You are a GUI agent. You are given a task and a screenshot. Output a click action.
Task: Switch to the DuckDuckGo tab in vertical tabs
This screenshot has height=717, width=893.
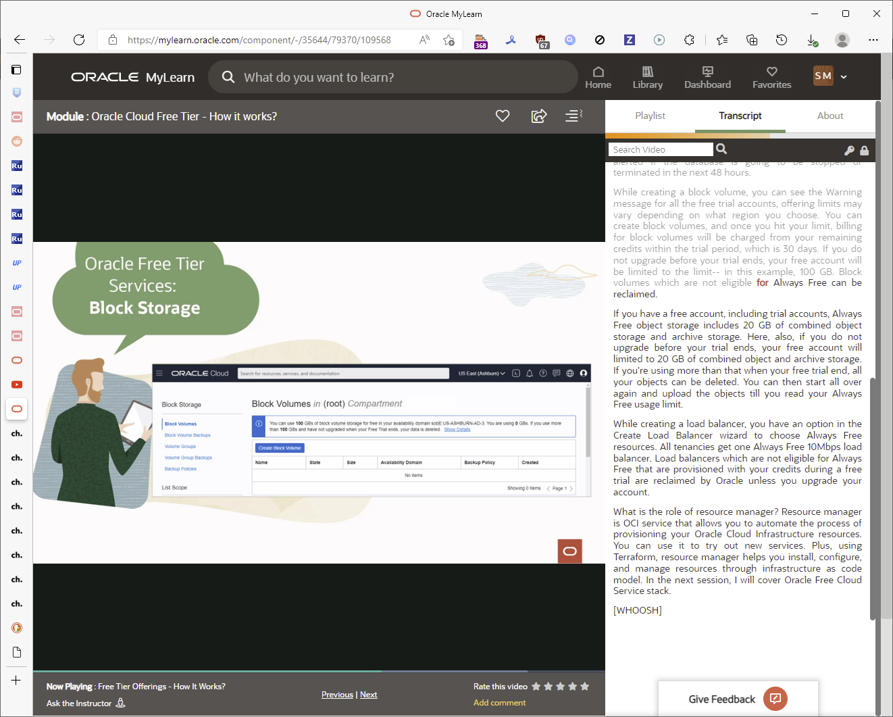pos(17,628)
